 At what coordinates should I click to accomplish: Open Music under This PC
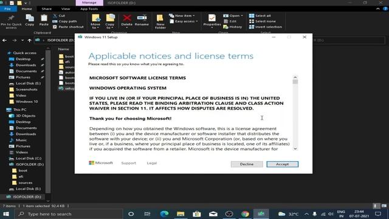(21, 140)
